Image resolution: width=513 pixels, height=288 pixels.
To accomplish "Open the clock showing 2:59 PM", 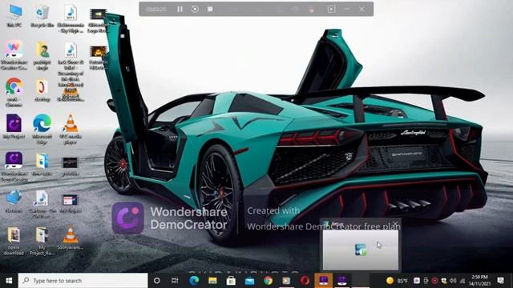I will pyautogui.click(x=479, y=281).
